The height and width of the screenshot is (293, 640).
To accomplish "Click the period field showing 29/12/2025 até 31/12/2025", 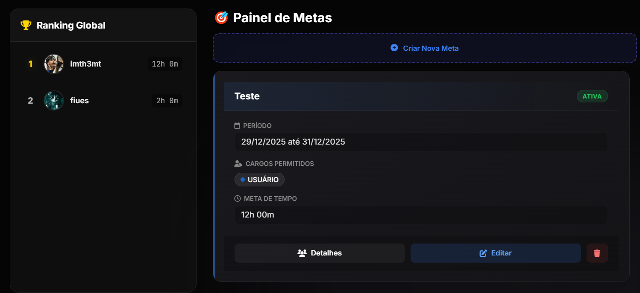I will (421, 142).
